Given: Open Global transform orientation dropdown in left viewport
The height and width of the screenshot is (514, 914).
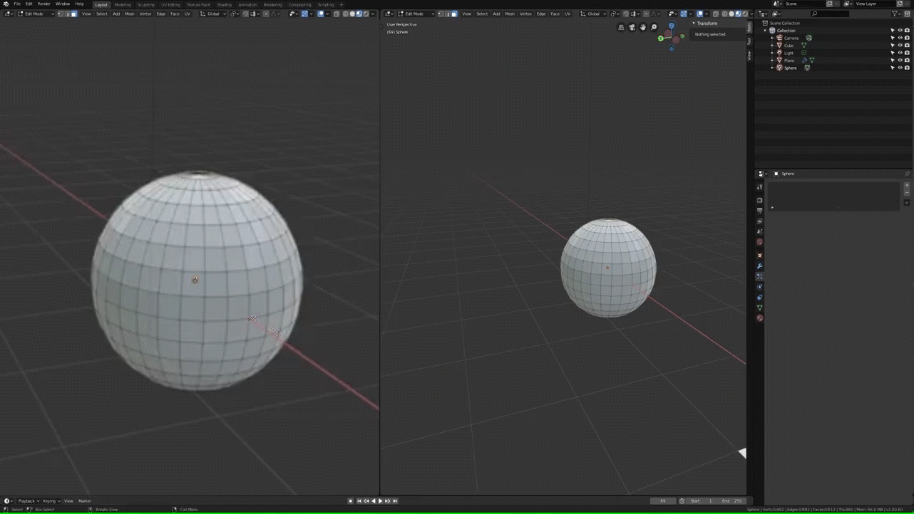Looking at the screenshot, I should tap(212, 14).
